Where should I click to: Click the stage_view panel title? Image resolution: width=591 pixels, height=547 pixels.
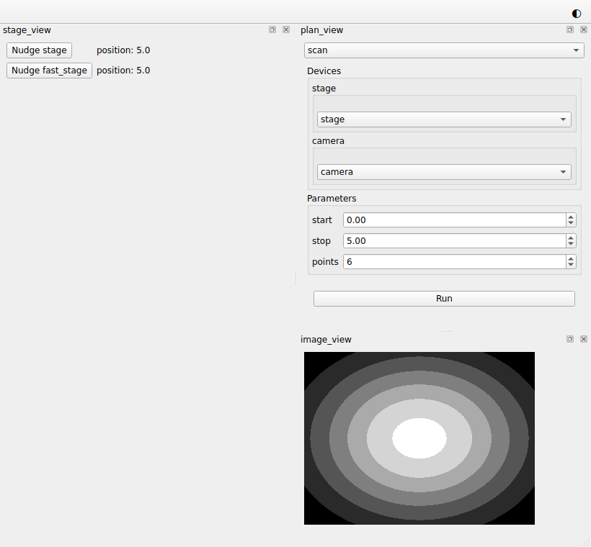coord(27,30)
